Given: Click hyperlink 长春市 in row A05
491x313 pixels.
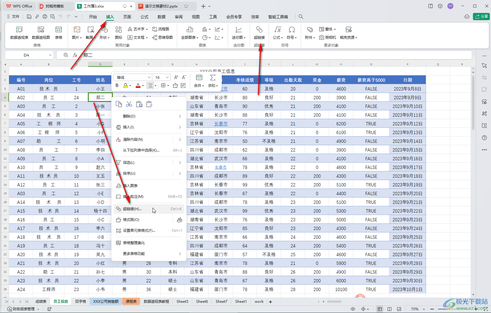Looking at the screenshot, I should point(221,124).
